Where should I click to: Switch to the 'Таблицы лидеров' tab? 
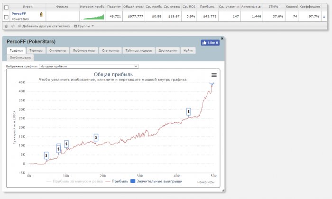pyautogui.click(x=138, y=51)
